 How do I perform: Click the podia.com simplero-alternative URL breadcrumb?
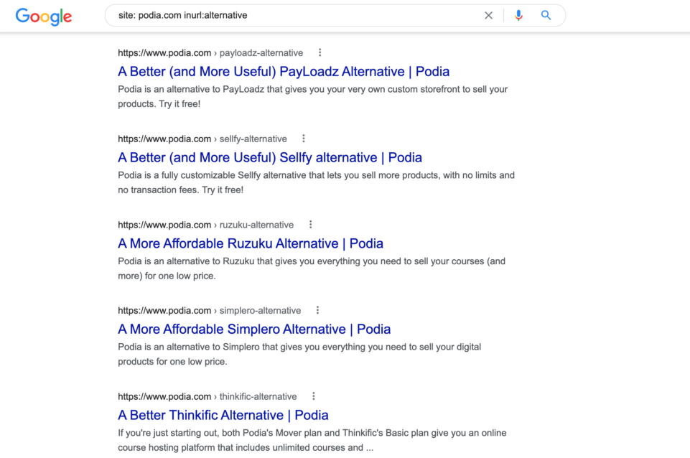tap(210, 311)
